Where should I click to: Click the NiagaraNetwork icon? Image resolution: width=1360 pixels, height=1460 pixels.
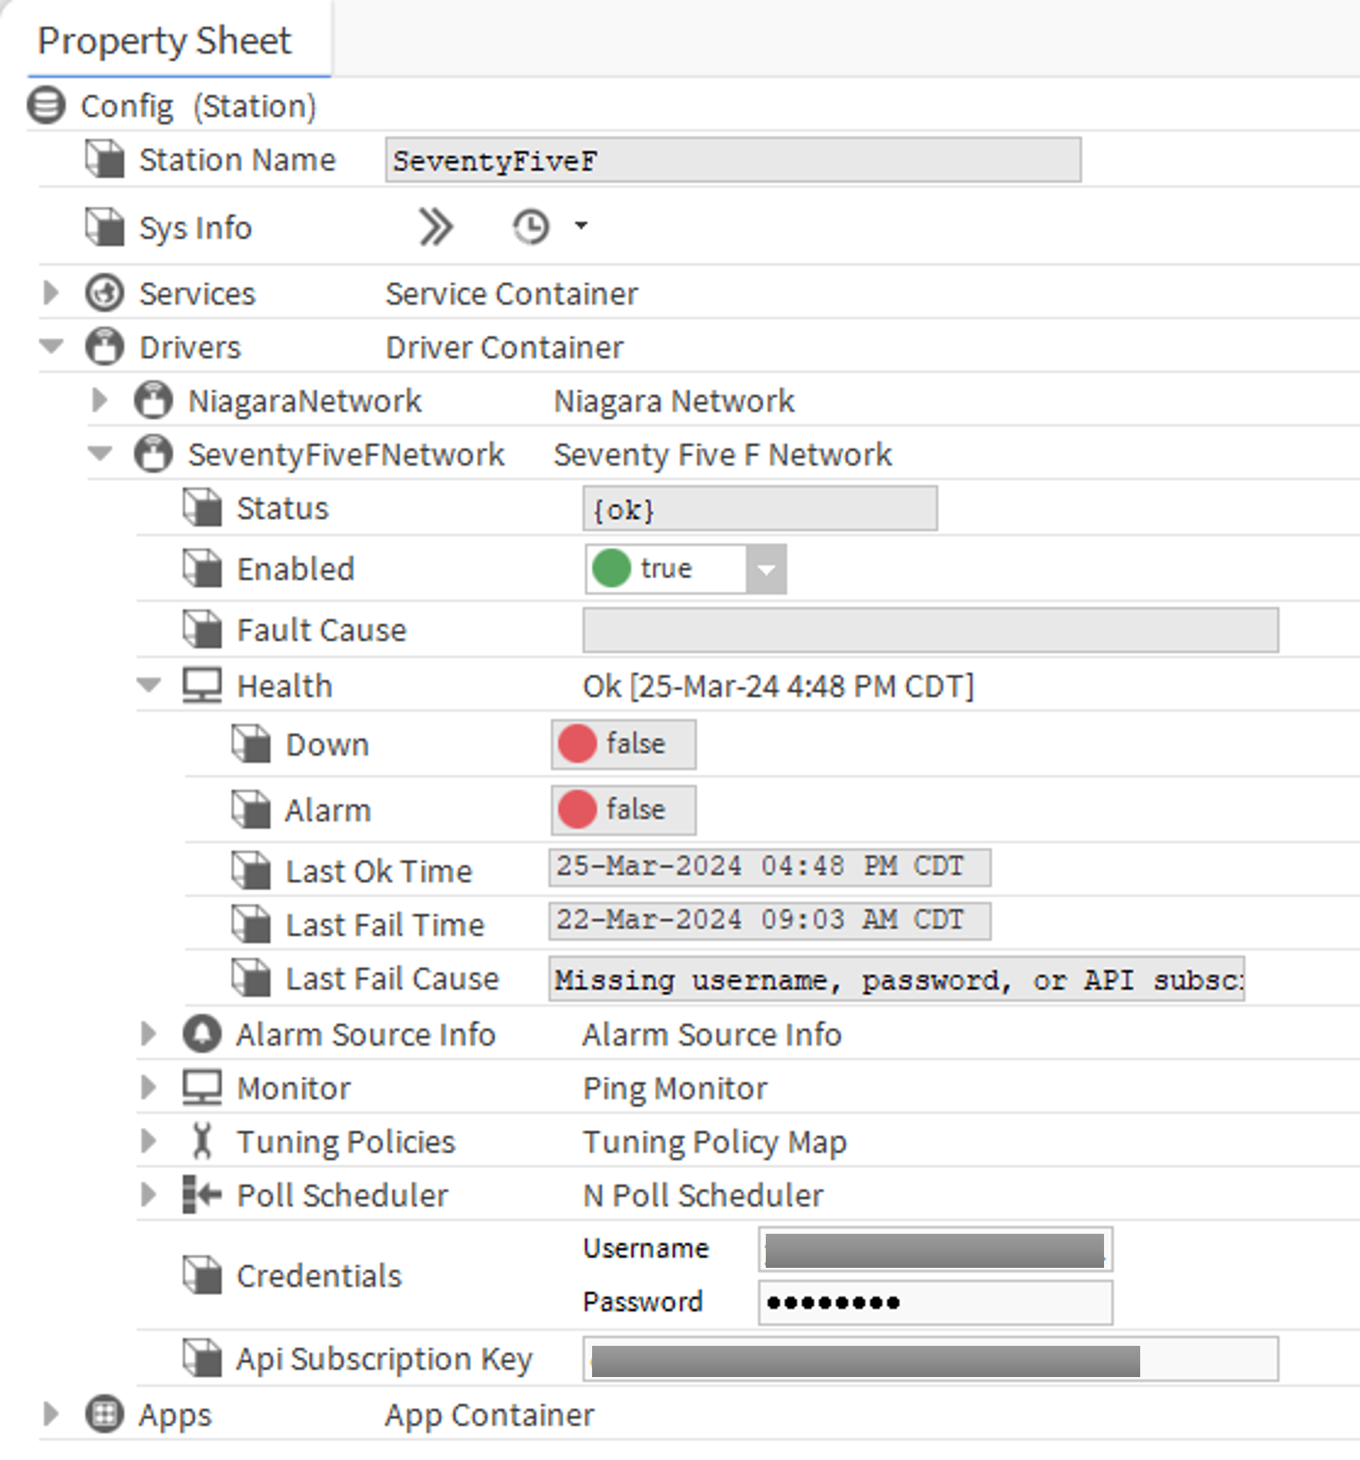(x=154, y=400)
